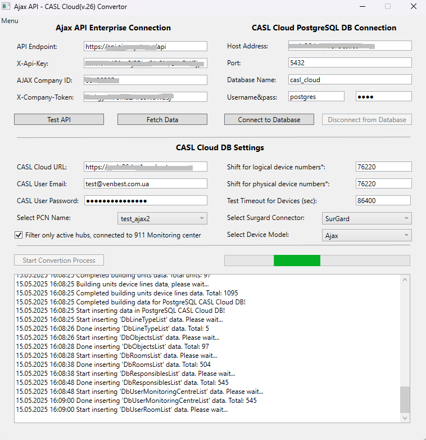
Task: Click the database password field
Action: tap(384, 96)
